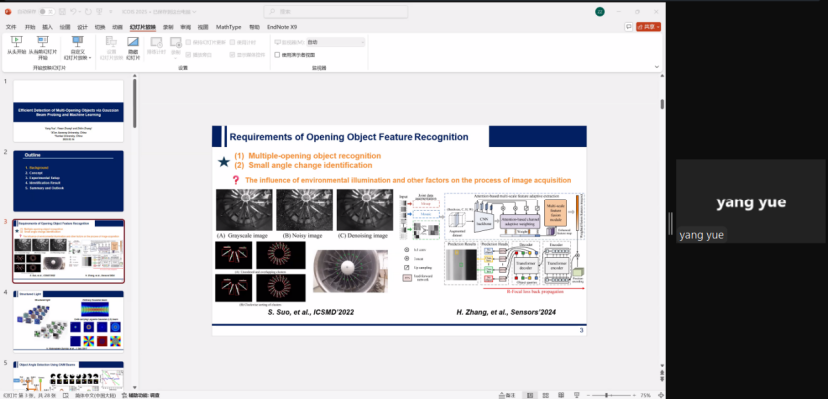
Task: Switch to the Slide Show tab
Action: [x=143, y=27]
